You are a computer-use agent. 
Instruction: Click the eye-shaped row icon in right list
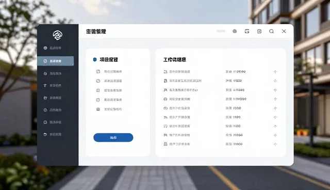click(166, 108)
